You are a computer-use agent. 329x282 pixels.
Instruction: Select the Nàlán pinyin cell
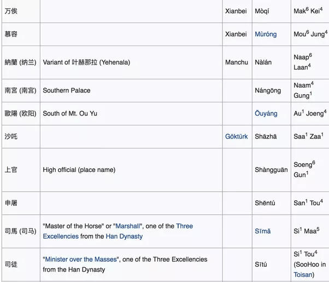(x=272, y=62)
